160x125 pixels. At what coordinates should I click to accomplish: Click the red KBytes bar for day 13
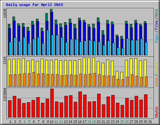pyautogui.click(x=66, y=107)
